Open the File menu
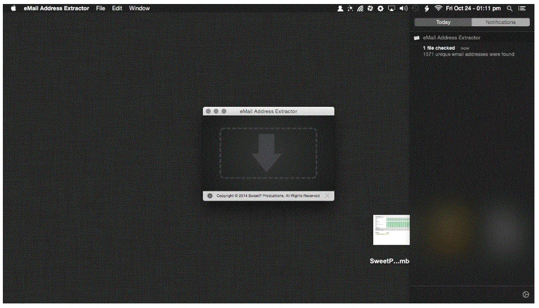This screenshot has height=308, width=539. coord(101,8)
